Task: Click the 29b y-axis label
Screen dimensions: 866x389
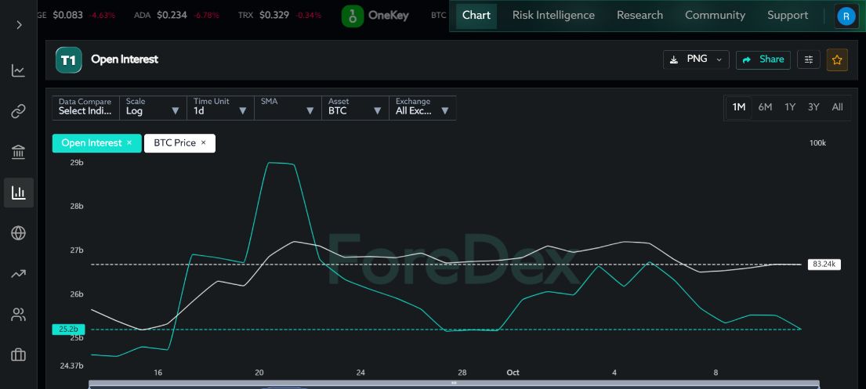Action: coord(77,163)
